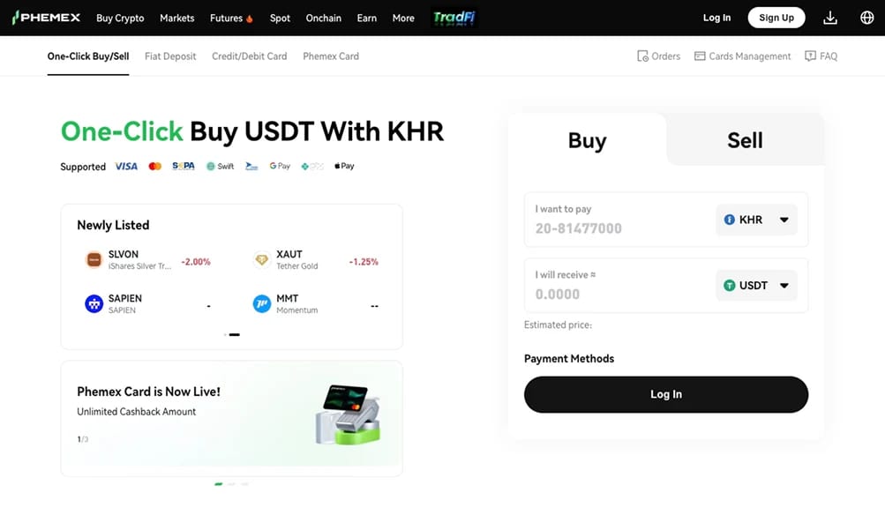Open the USDT currency dropdown
Image resolution: width=885 pixels, height=530 pixels.
tap(756, 286)
